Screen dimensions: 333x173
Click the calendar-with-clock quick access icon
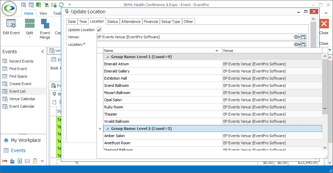[x=24, y=5]
